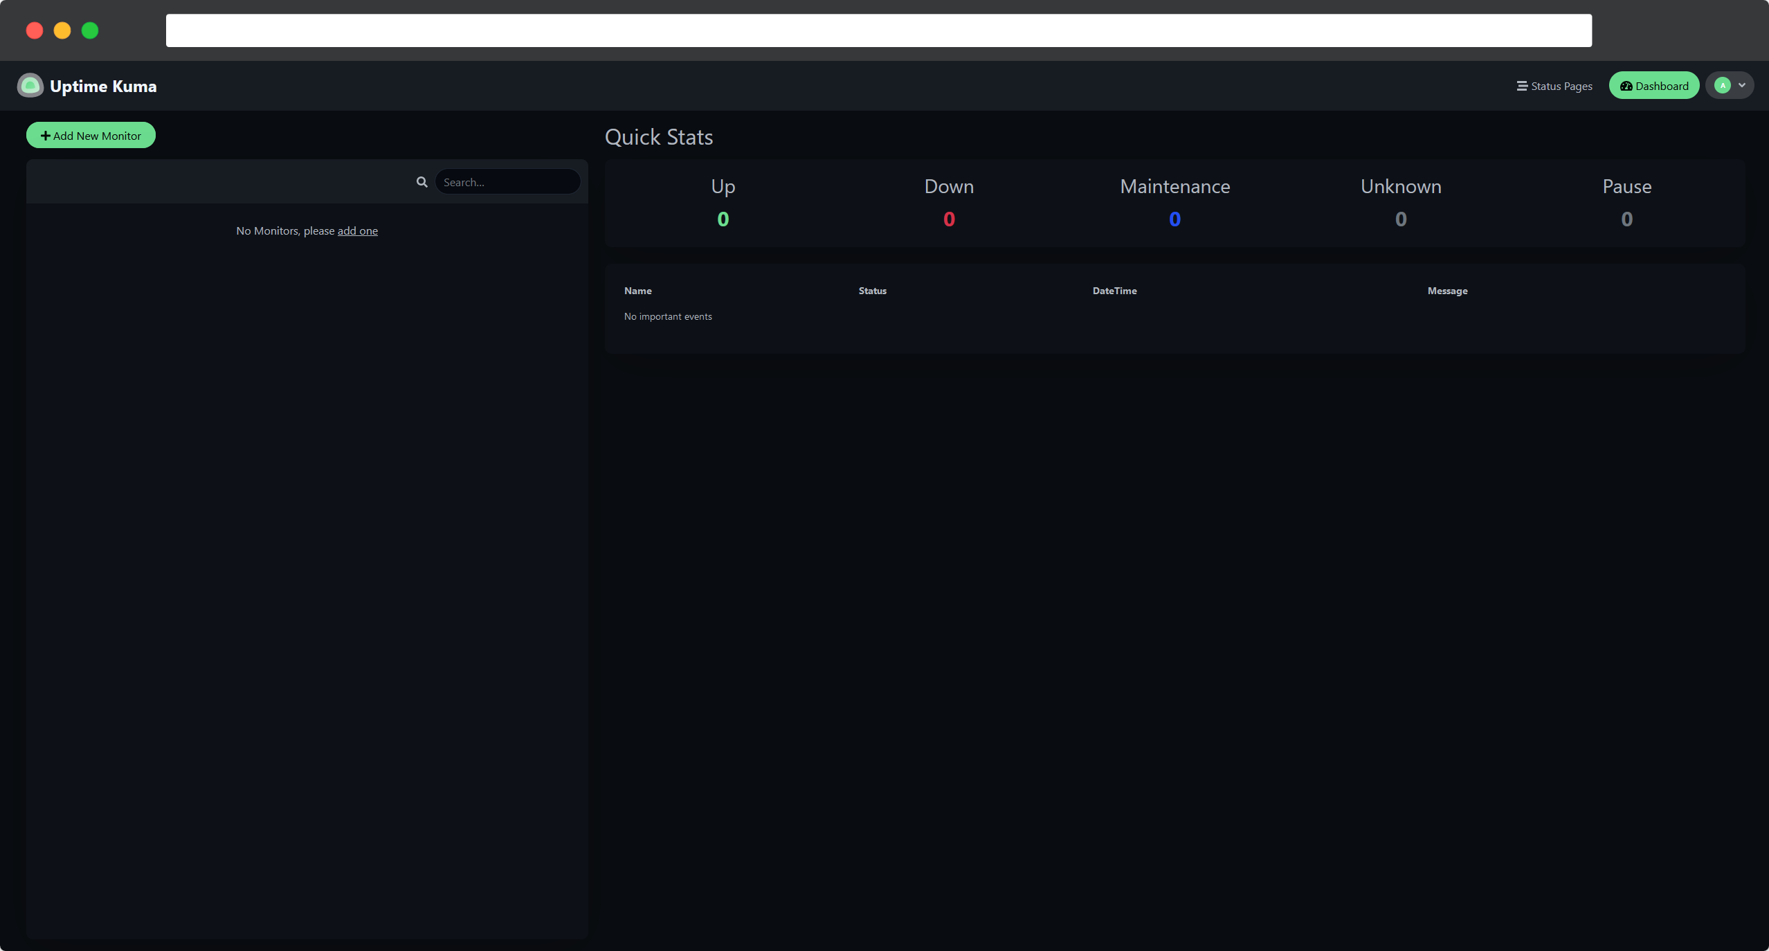Image resolution: width=1769 pixels, height=951 pixels.
Task: Click the browser address bar
Action: click(878, 30)
